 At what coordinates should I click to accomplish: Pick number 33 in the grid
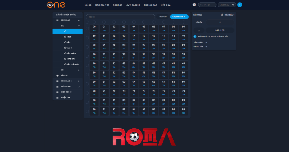click(124, 56)
